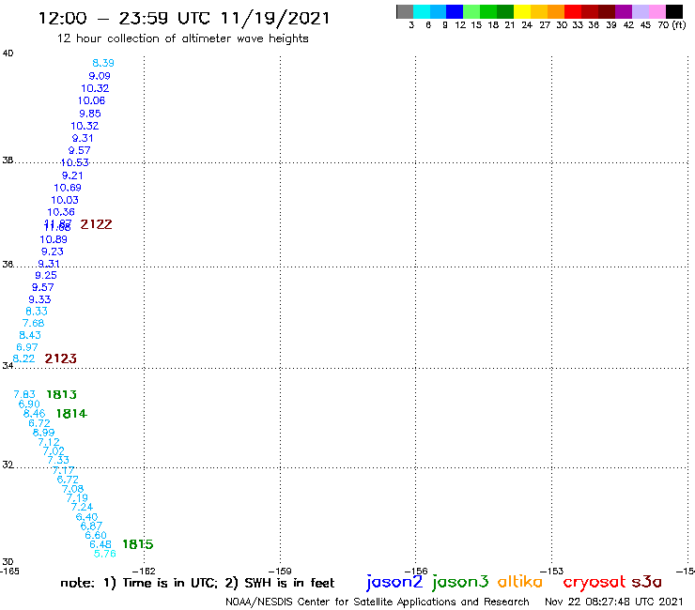The height and width of the screenshot is (610, 695).
Task: Click the subtitle '12 hour collection of altimeter wave heights'
Action: pyautogui.click(x=182, y=38)
